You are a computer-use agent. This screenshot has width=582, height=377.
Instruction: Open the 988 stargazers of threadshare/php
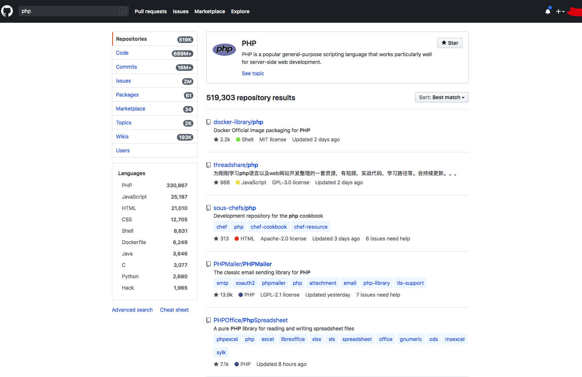click(x=222, y=182)
